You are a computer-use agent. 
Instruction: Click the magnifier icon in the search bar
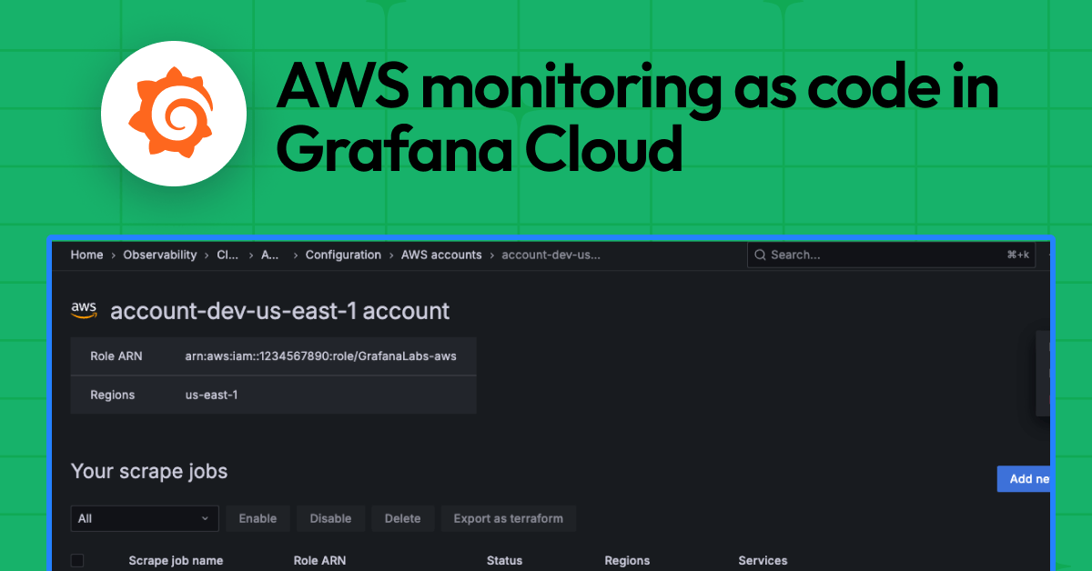761,255
